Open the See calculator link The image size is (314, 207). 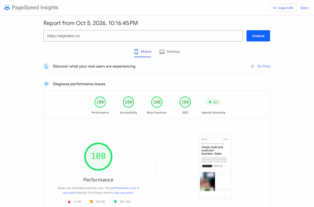point(124,193)
